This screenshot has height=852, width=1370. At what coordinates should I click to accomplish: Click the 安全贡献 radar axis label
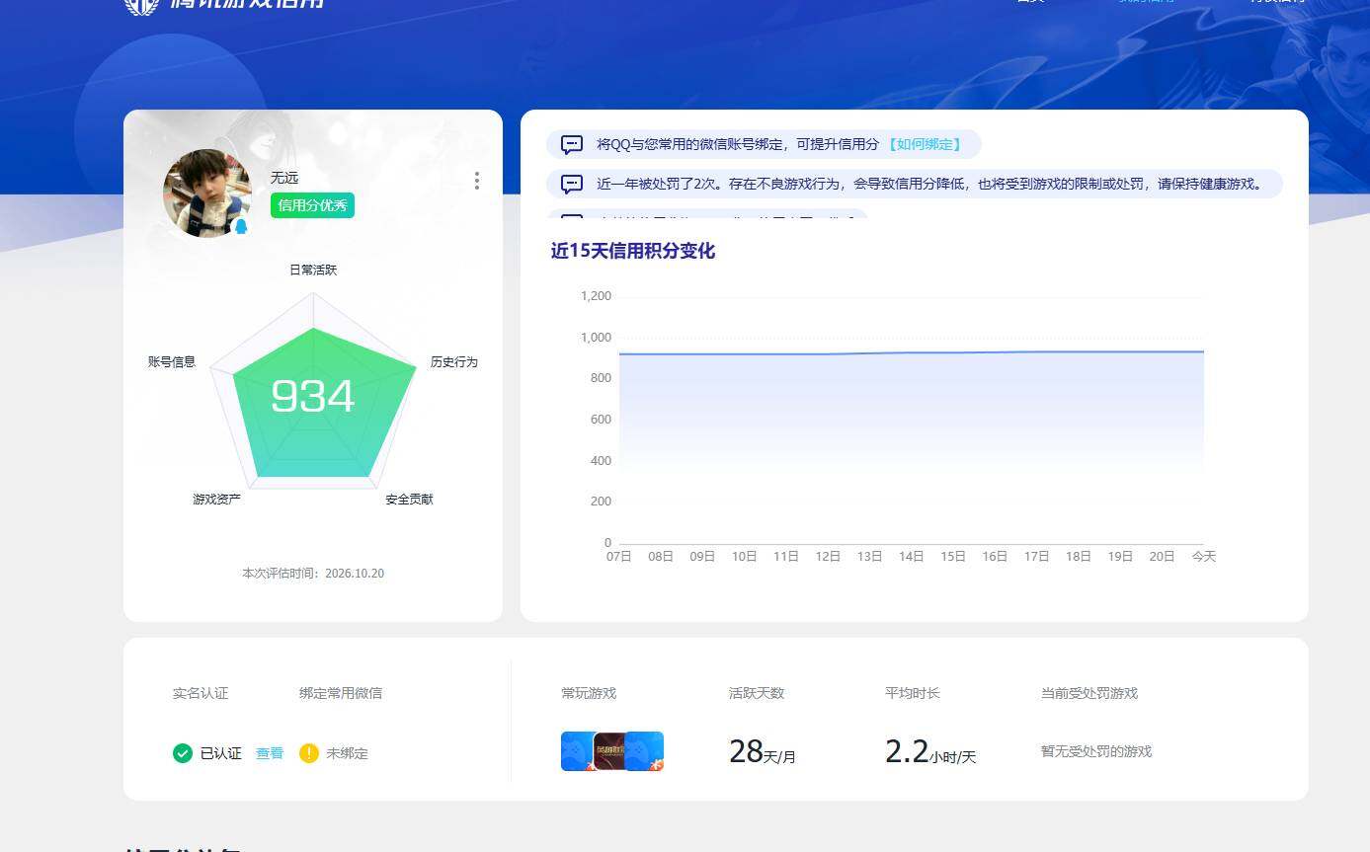pyautogui.click(x=410, y=500)
